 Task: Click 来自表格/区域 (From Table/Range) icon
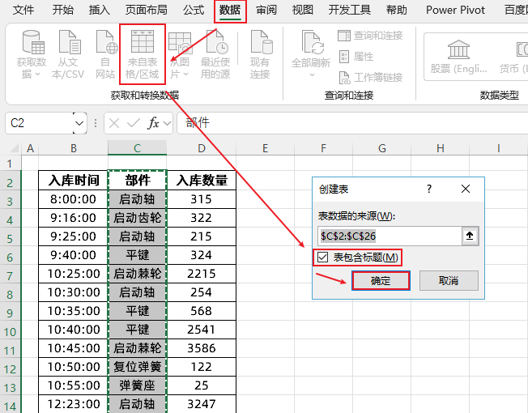pos(142,54)
